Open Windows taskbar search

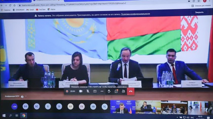pos(10,116)
